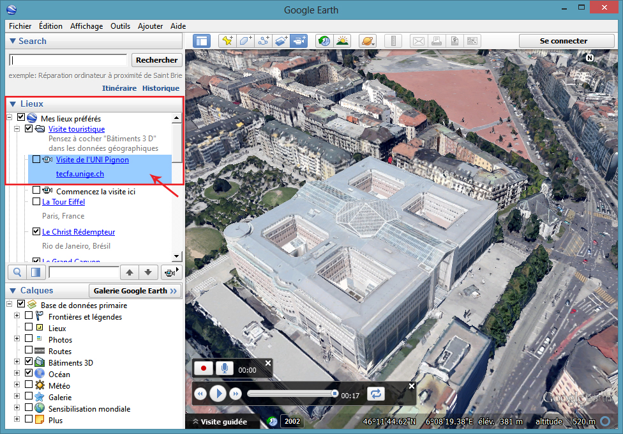
Task: Click the Rechercher button
Action: [x=157, y=60]
